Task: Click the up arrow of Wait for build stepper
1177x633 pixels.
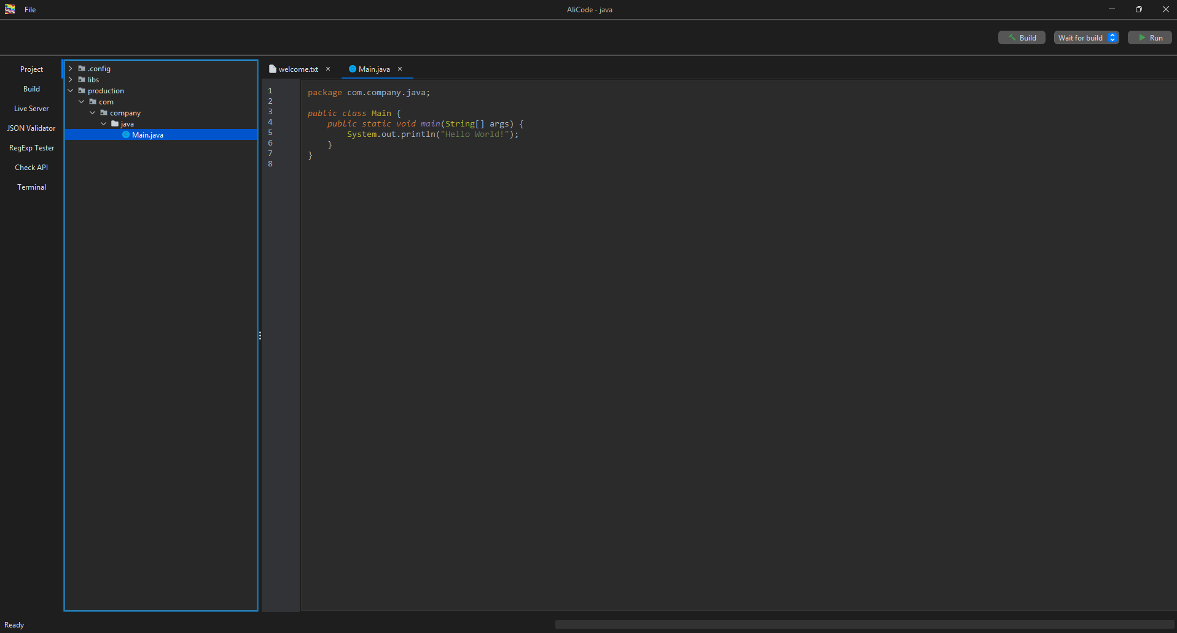Action: 1112,35
